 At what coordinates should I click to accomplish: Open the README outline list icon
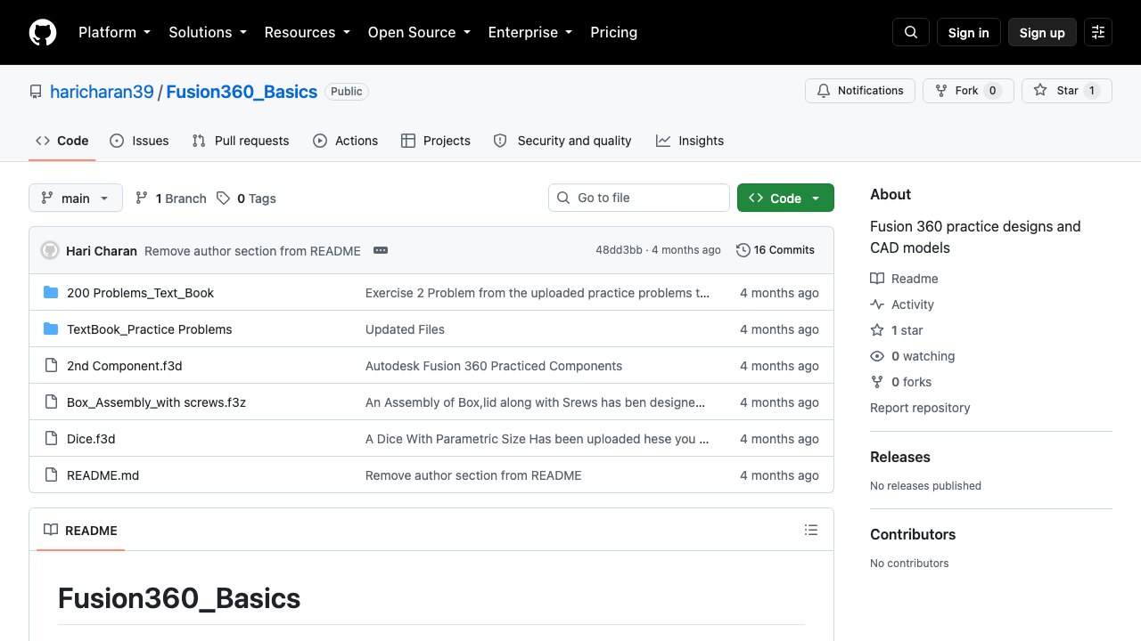(x=811, y=530)
